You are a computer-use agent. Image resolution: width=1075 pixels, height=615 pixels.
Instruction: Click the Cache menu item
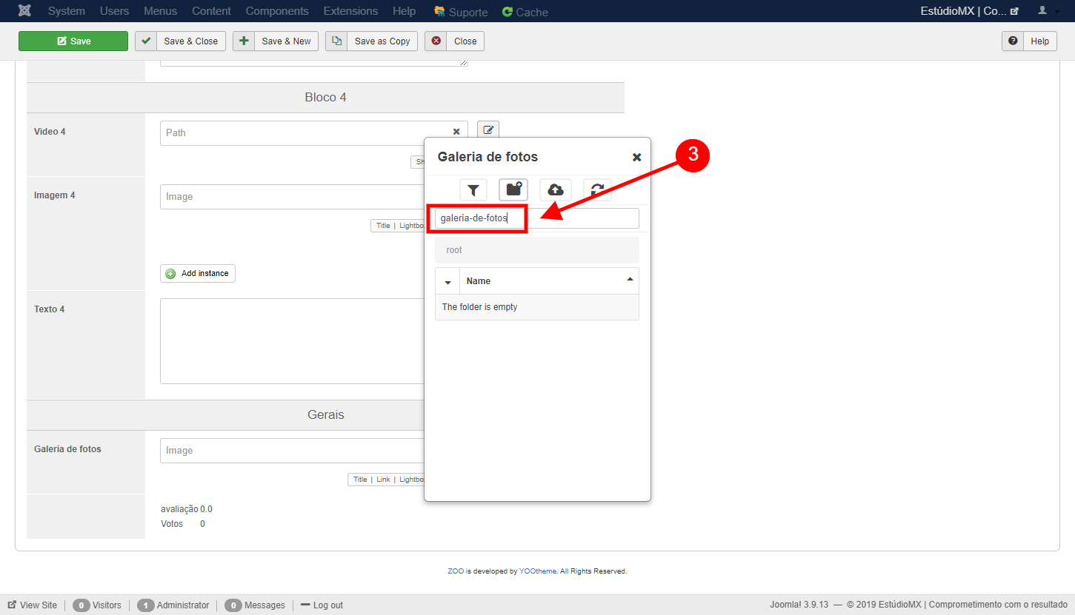click(525, 12)
